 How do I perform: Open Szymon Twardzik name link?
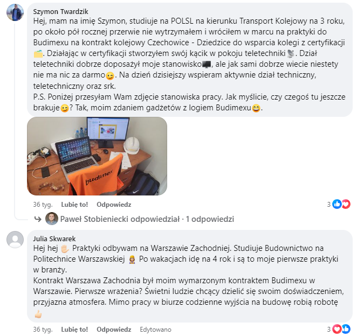[x=60, y=11]
